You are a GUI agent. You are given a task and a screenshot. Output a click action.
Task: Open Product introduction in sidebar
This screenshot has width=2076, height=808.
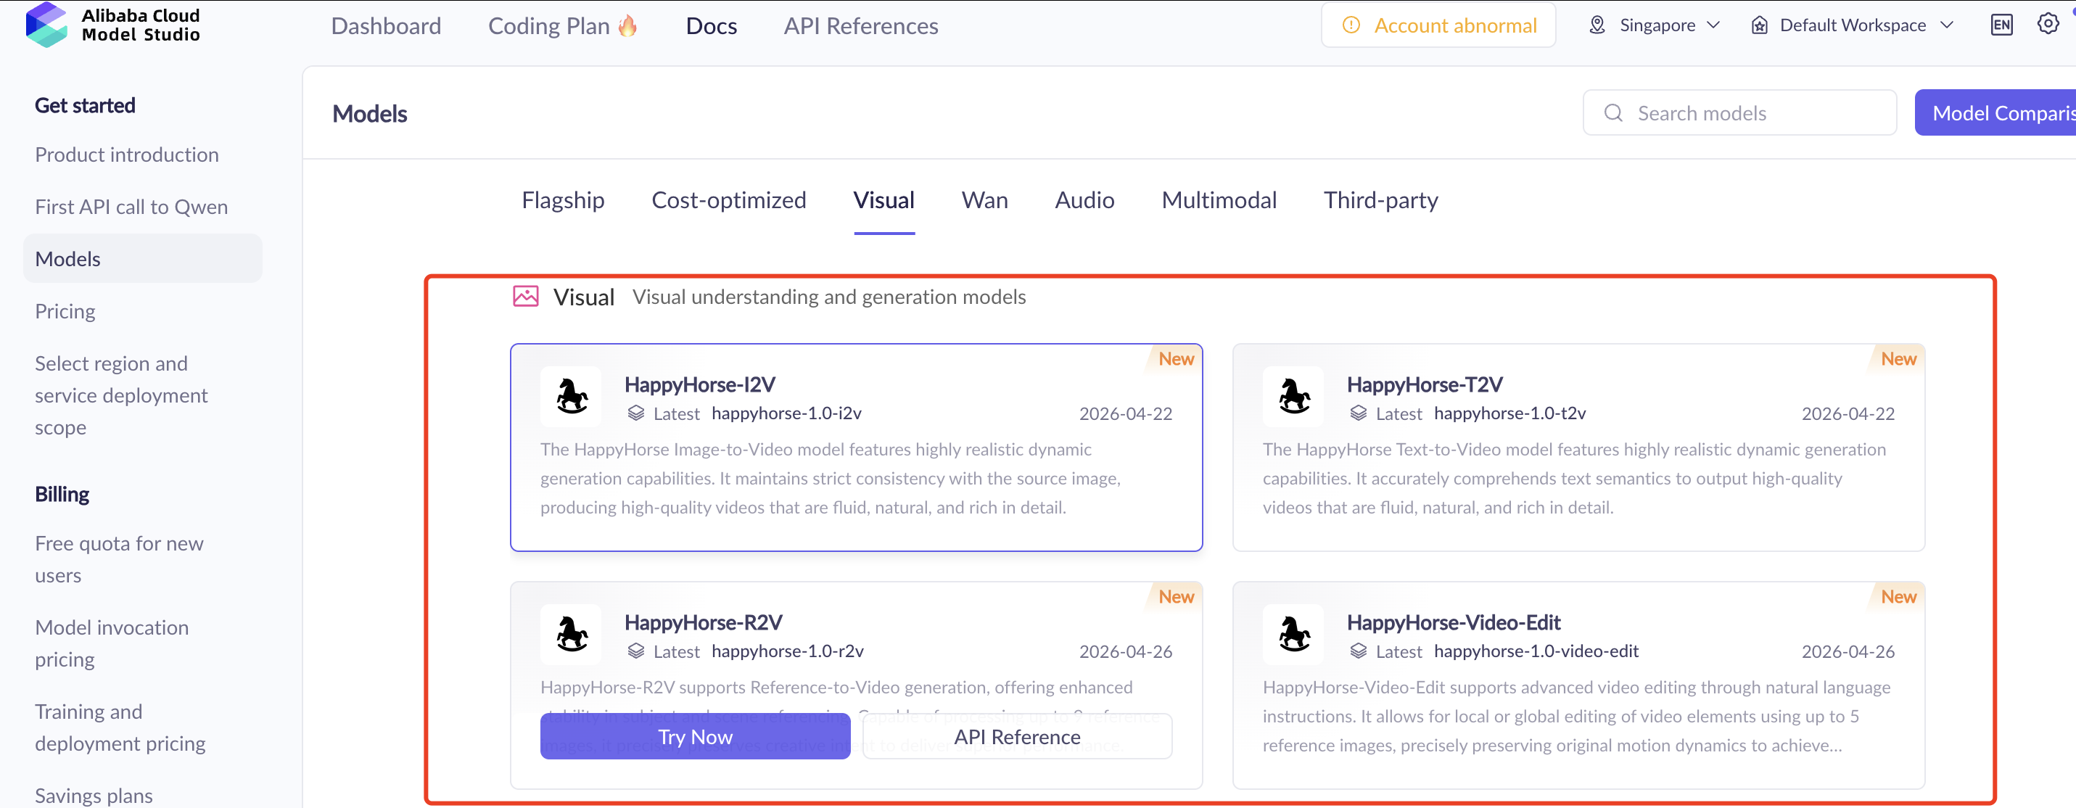pyautogui.click(x=126, y=154)
